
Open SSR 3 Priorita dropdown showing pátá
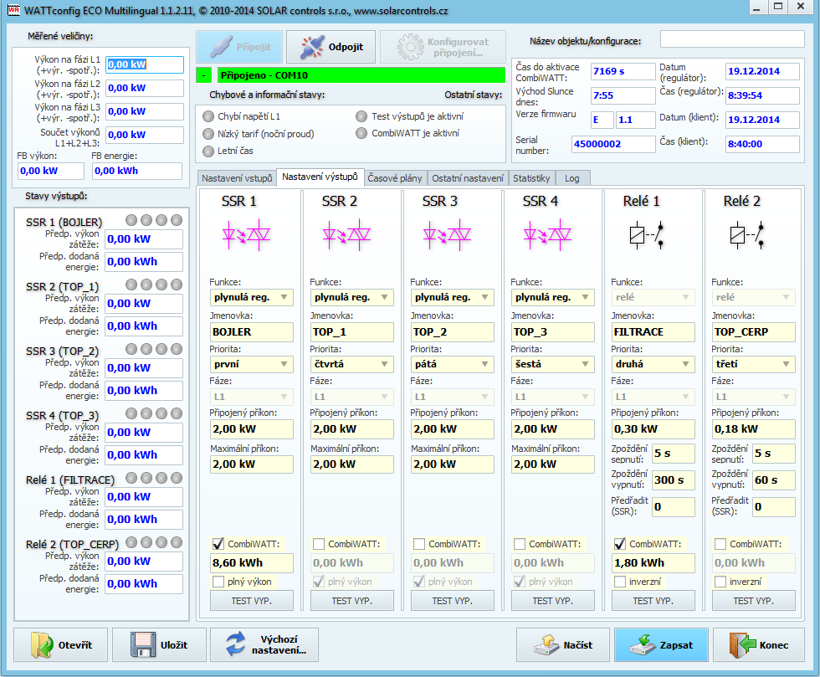pos(453,364)
